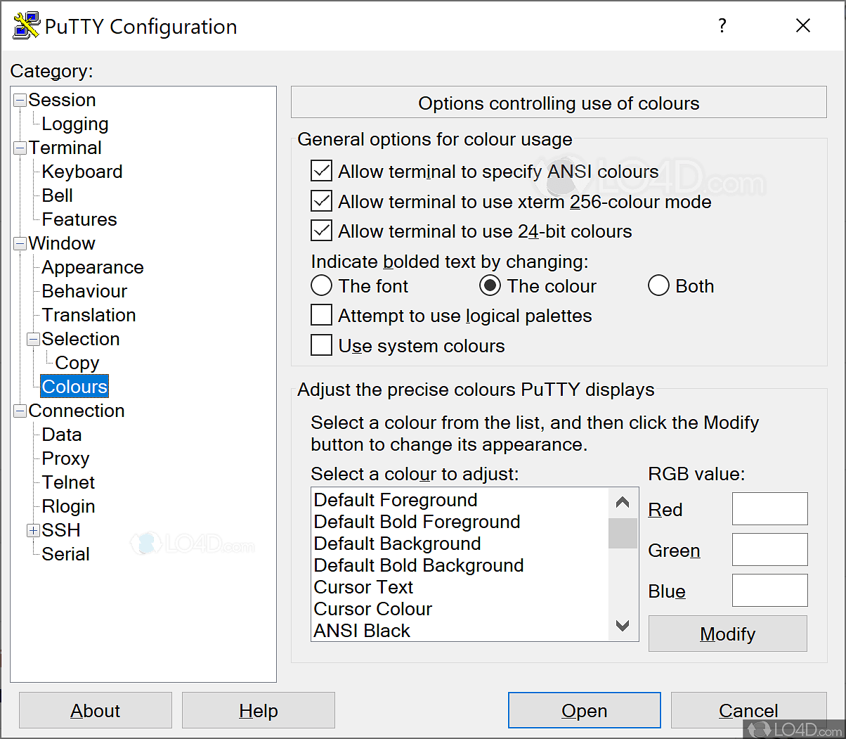Click the Cancel button
846x739 pixels.
748,710
